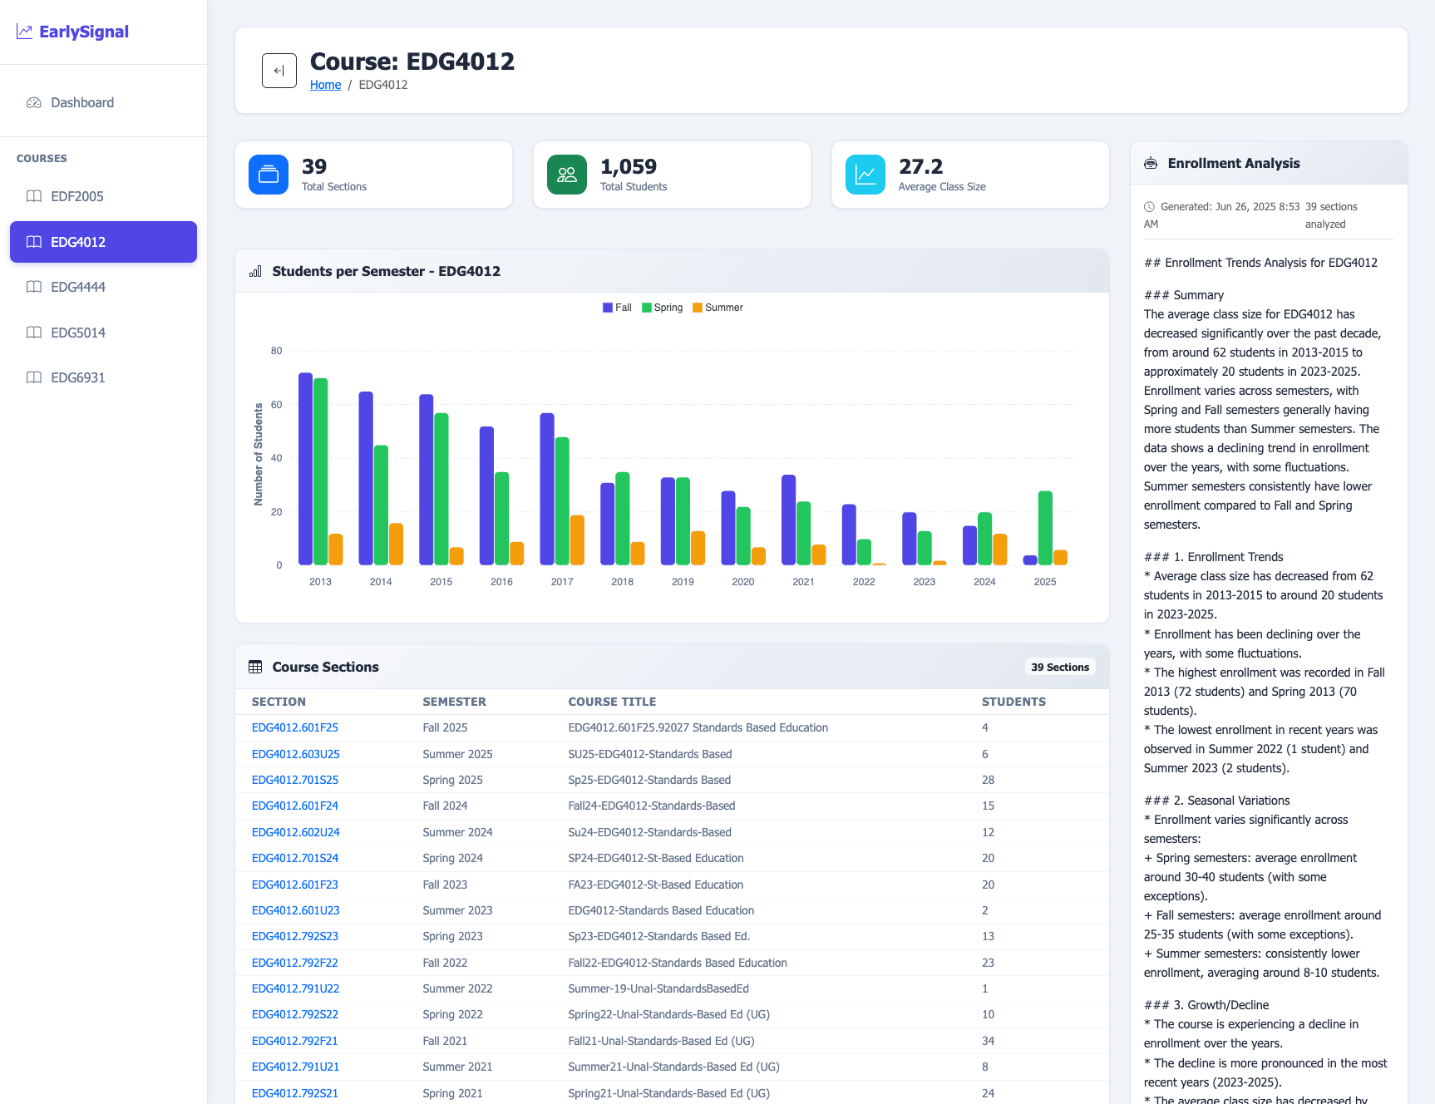This screenshot has width=1435, height=1104.
Task: Toggle the Summer series in chart legend
Action: pos(717,308)
